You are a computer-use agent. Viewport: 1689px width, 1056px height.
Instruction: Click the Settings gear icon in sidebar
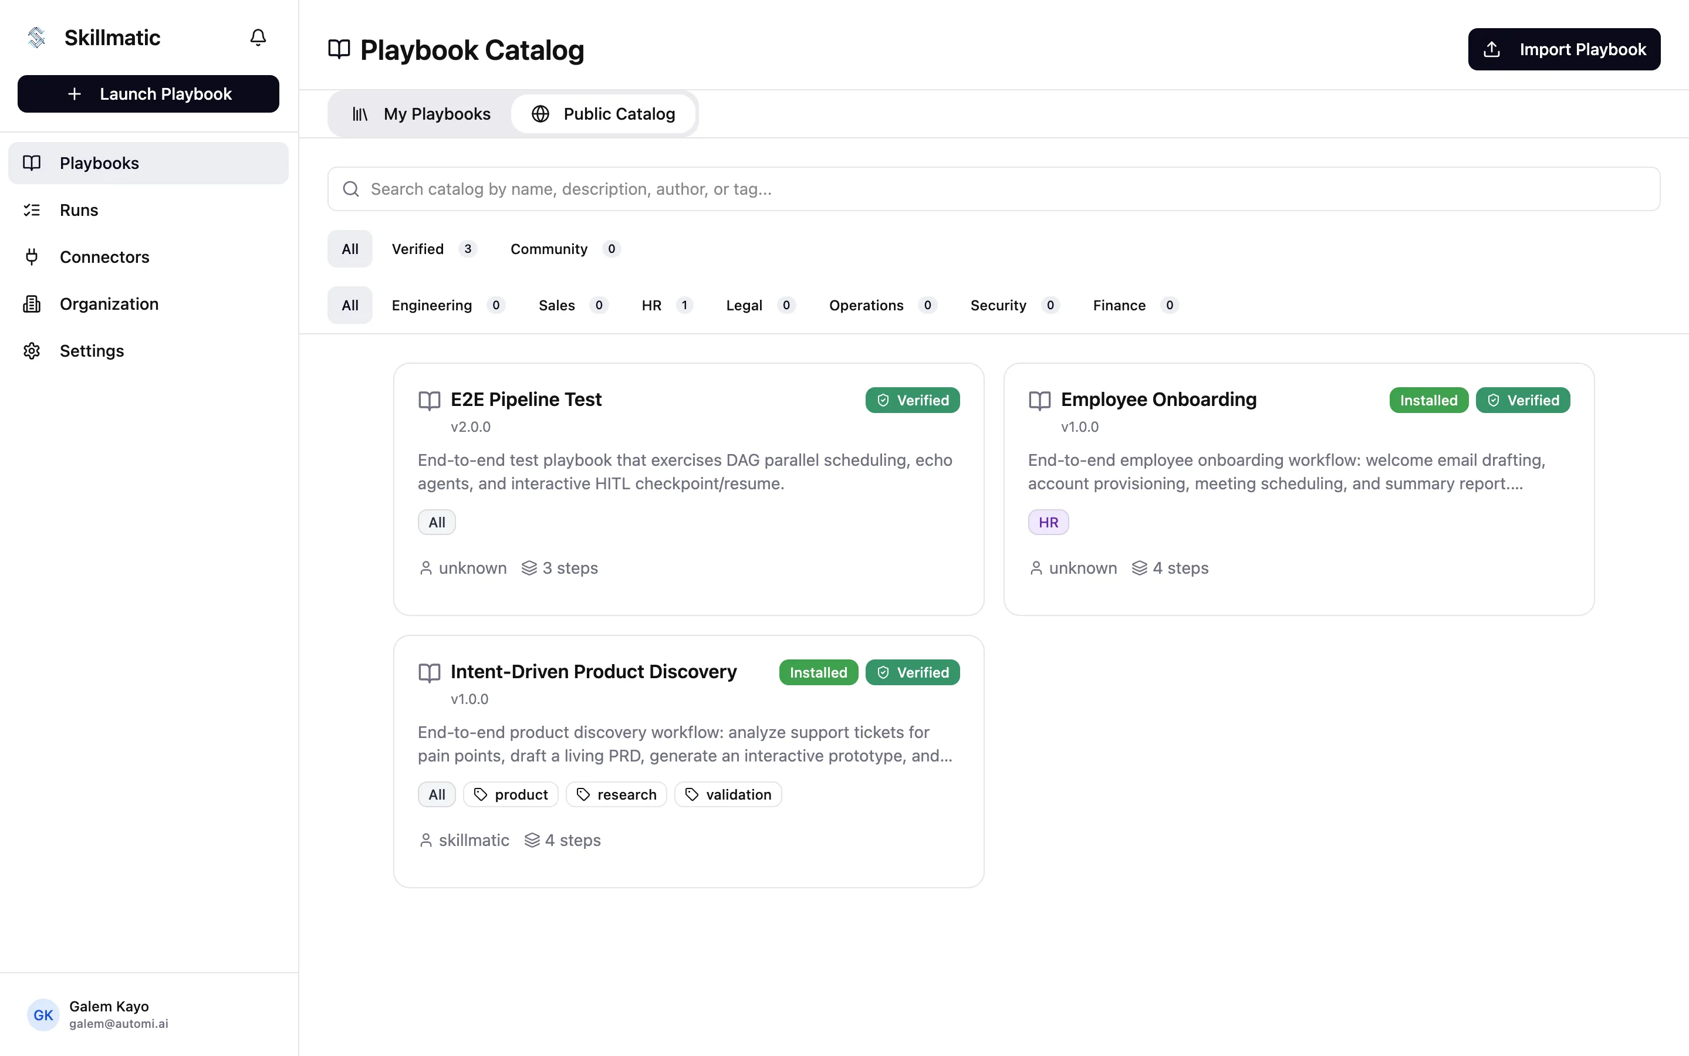click(32, 351)
